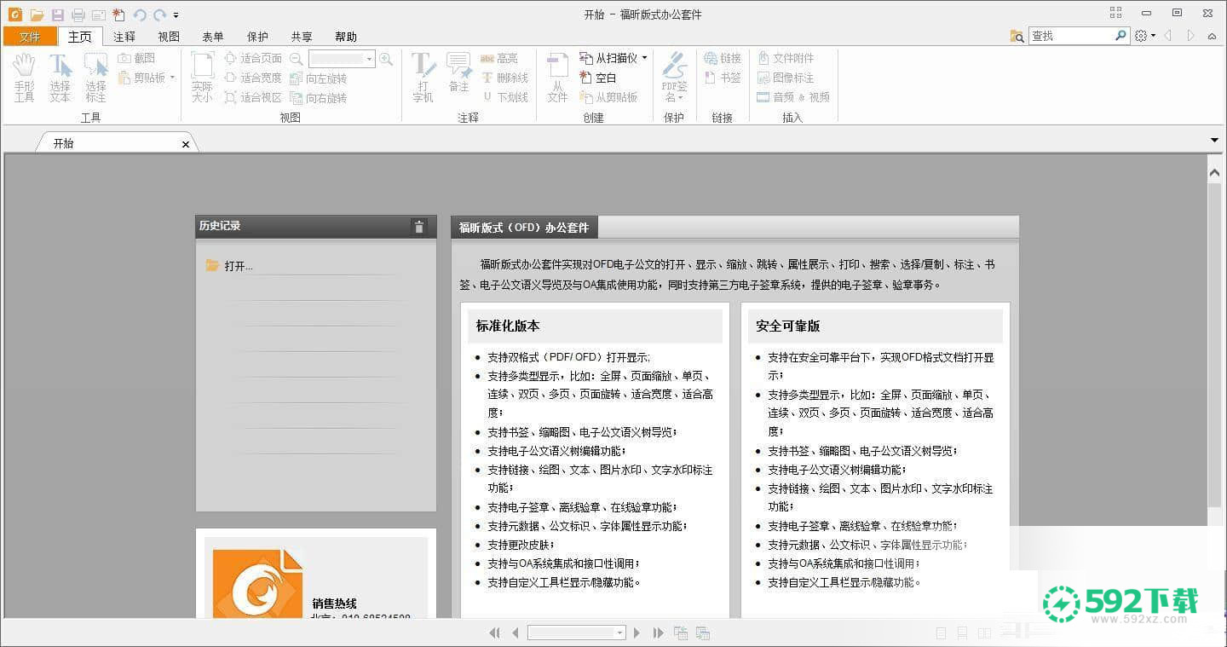The image size is (1227, 647).
Task: Open the search settings gear dropdown
Action: tap(1144, 36)
